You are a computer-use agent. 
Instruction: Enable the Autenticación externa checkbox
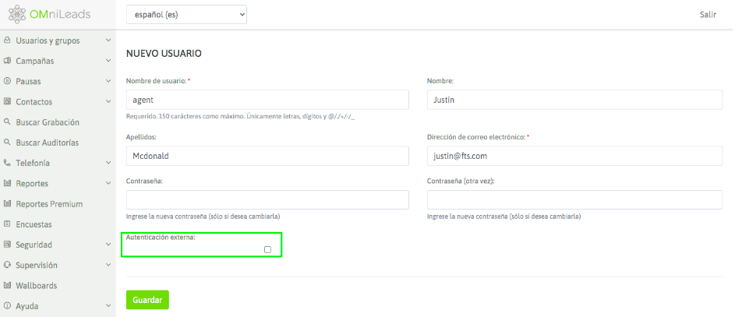(267, 249)
